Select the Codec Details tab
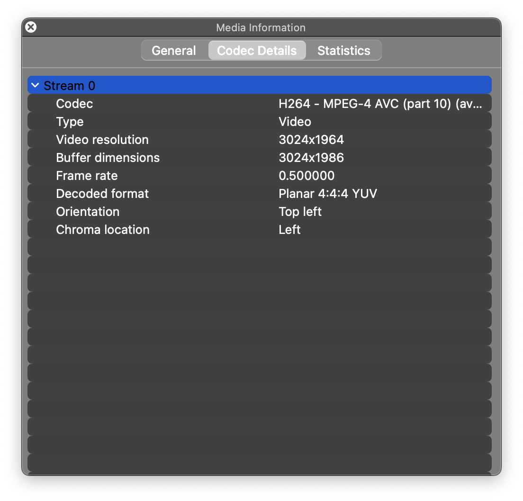Viewport: 523px width, 501px height. 257,50
